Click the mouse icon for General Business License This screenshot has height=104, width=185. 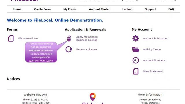(69, 38)
